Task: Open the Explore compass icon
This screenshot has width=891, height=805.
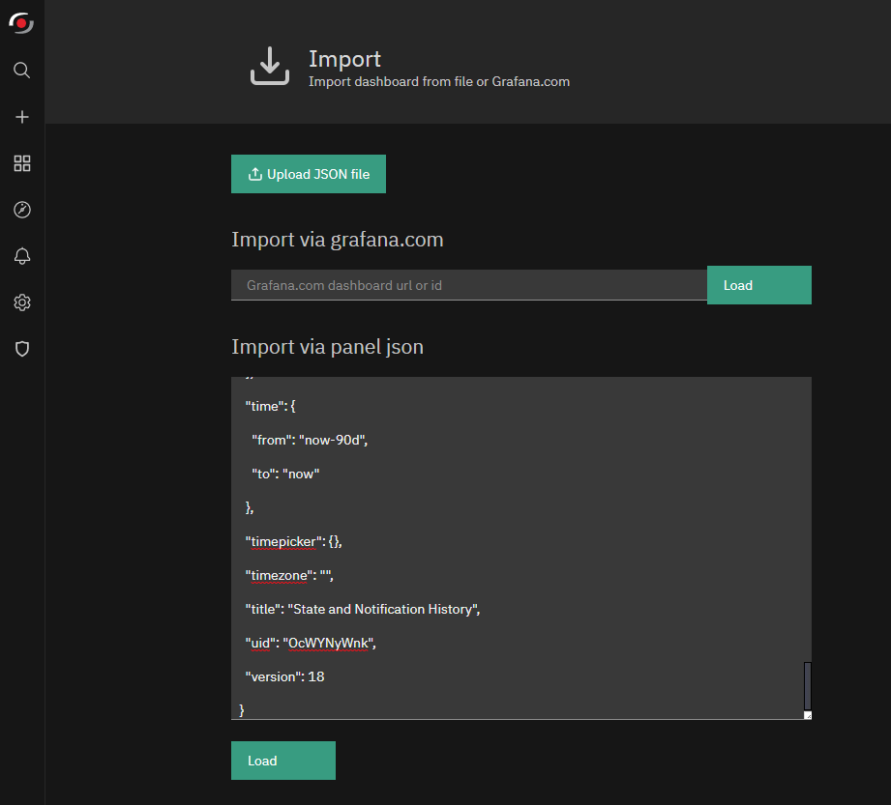Action: [21, 210]
